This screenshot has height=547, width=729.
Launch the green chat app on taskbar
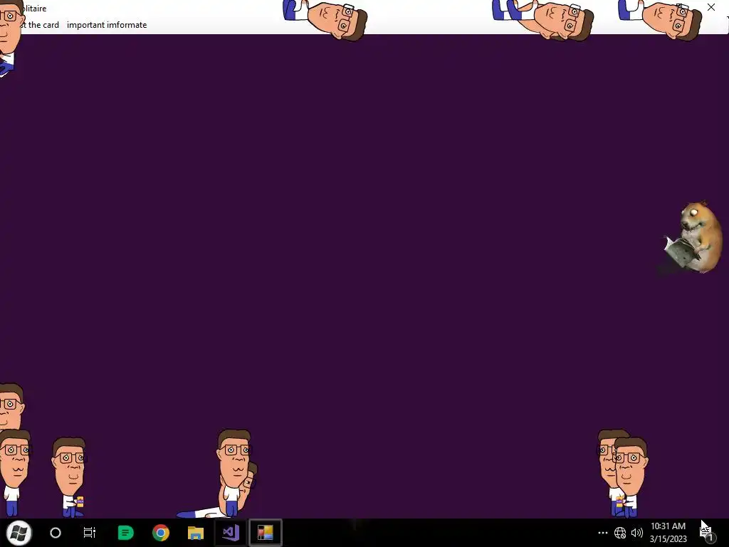click(125, 533)
